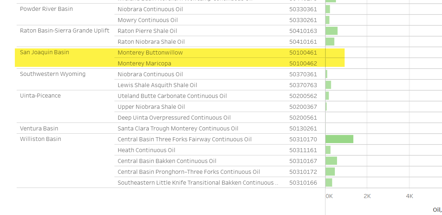Select the Raton Niobrara Shale Oil label
The width and height of the screenshot is (442, 215).
[x=151, y=42]
